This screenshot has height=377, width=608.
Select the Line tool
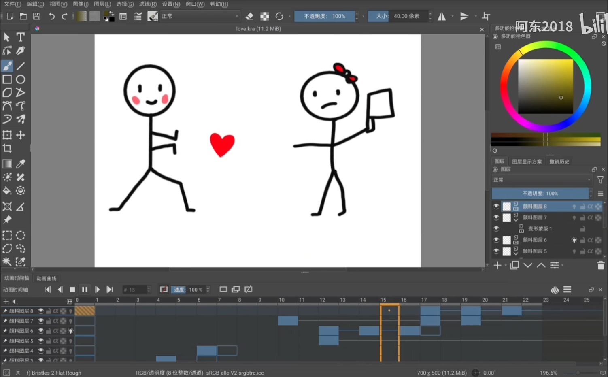(x=20, y=66)
